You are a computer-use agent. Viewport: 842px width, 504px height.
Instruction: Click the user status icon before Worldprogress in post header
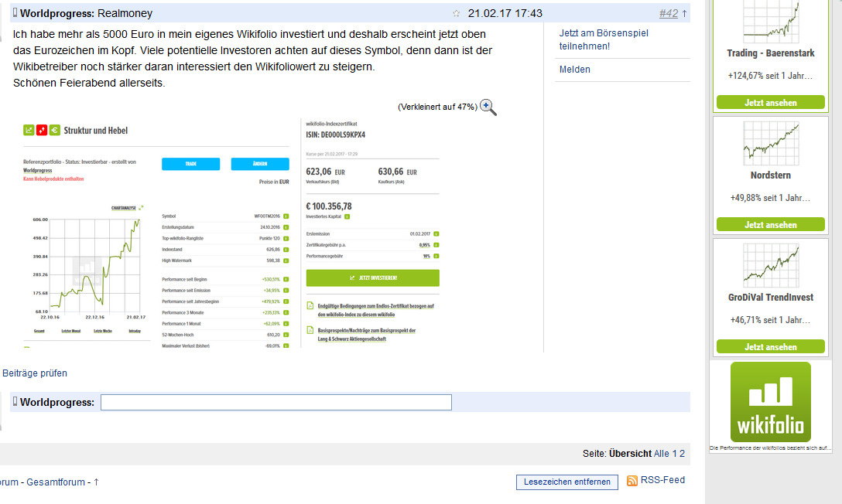pos(15,13)
